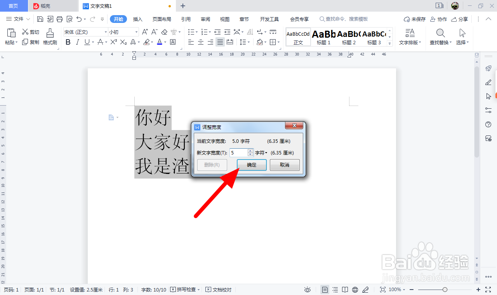Switch to the 插入 ribbon tab
This screenshot has width=497, height=295.
coord(137,19)
